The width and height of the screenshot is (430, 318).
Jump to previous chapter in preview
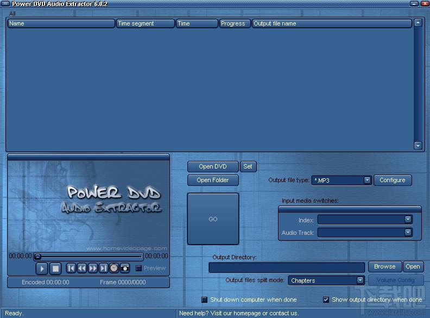coord(71,268)
